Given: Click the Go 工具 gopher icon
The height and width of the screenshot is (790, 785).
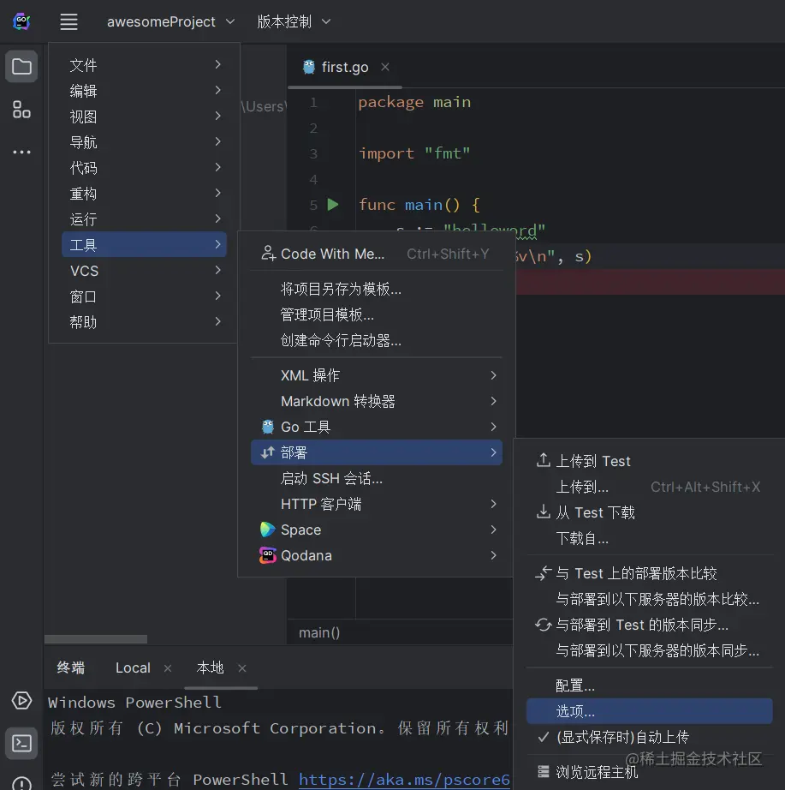Looking at the screenshot, I should click(x=268, y=427).
